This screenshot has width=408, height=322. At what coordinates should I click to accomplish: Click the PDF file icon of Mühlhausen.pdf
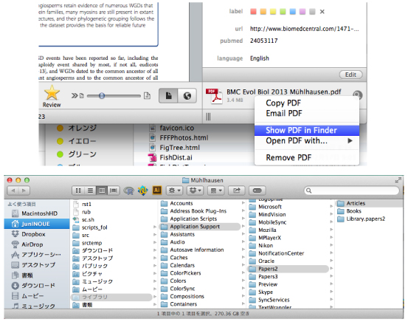coord(214,96)
